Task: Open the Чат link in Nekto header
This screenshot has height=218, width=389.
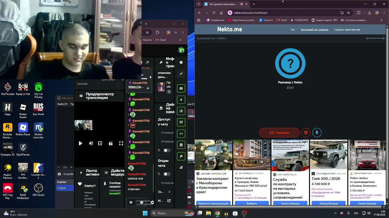Action: pyautogui.click(x=293, y=30)
